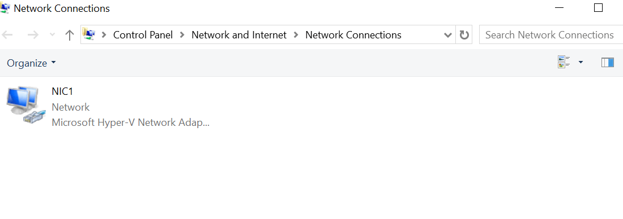Screen dimensions: 623x219
Task: Refresh the Network Connections view
Action: (x=464, y=35)
